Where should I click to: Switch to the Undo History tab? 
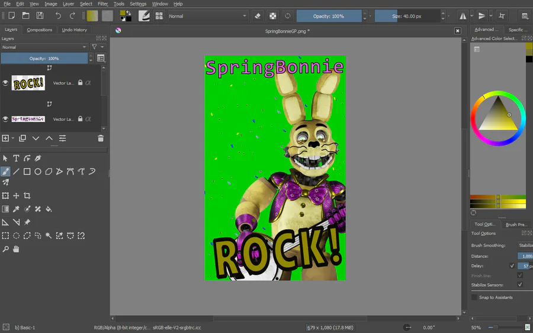(75, 30)
